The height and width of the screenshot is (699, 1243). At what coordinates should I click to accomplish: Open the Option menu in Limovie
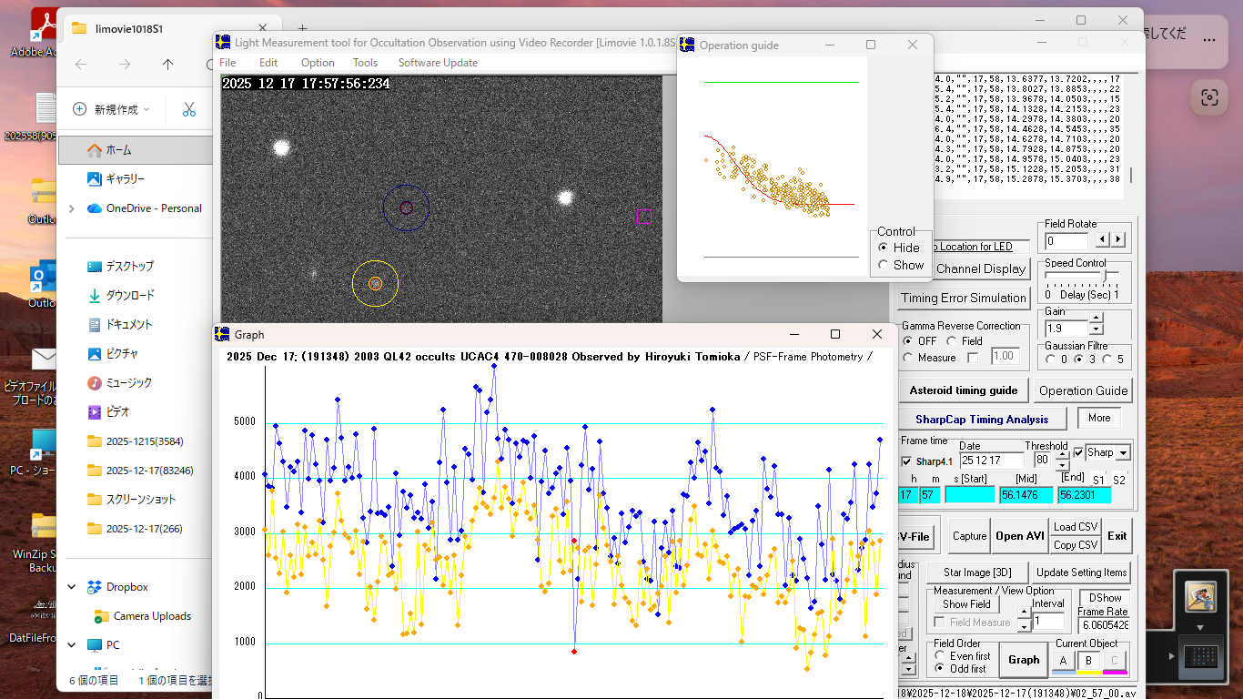(x=318, y=63)
